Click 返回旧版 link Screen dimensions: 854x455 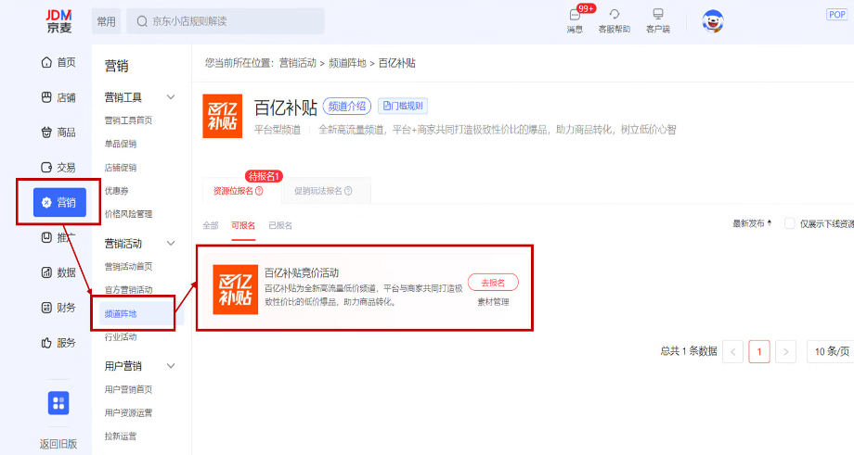click(x=58, y=444)
